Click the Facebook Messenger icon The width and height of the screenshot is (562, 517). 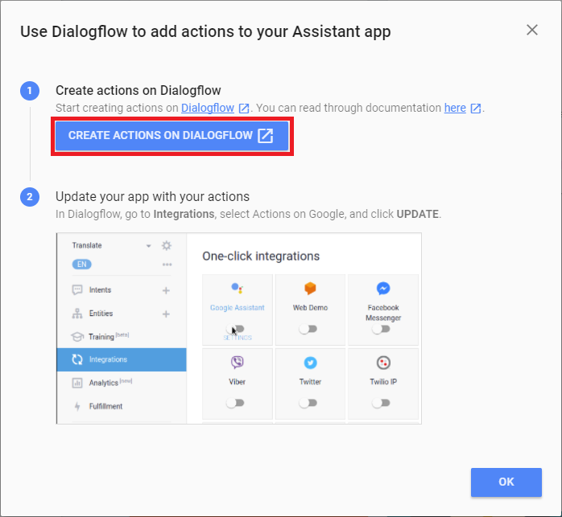[383, 288]
